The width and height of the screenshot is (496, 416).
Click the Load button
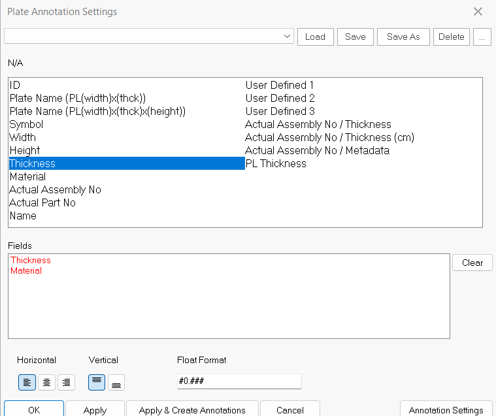[315, 37]
